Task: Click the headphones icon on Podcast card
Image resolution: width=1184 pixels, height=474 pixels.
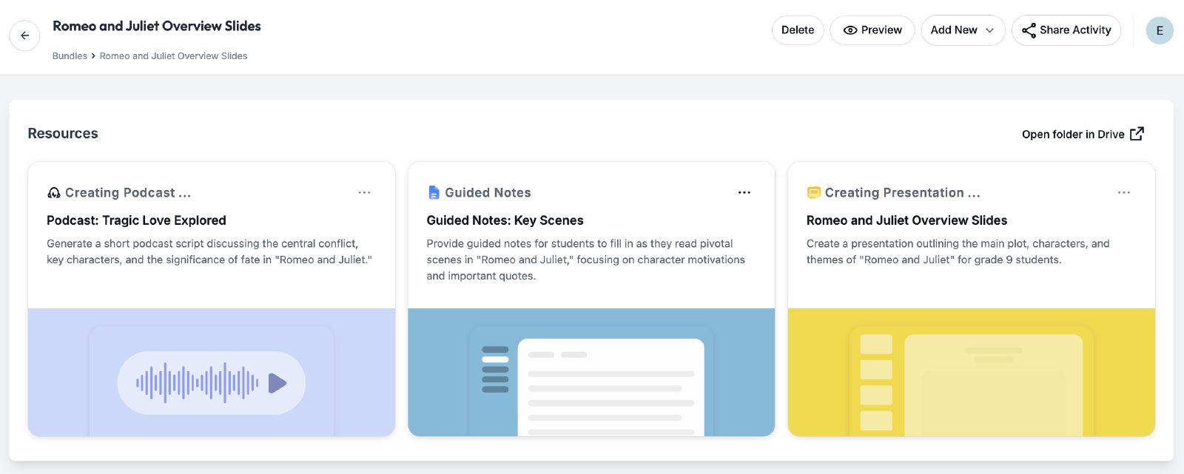Action: pos(54,192)
